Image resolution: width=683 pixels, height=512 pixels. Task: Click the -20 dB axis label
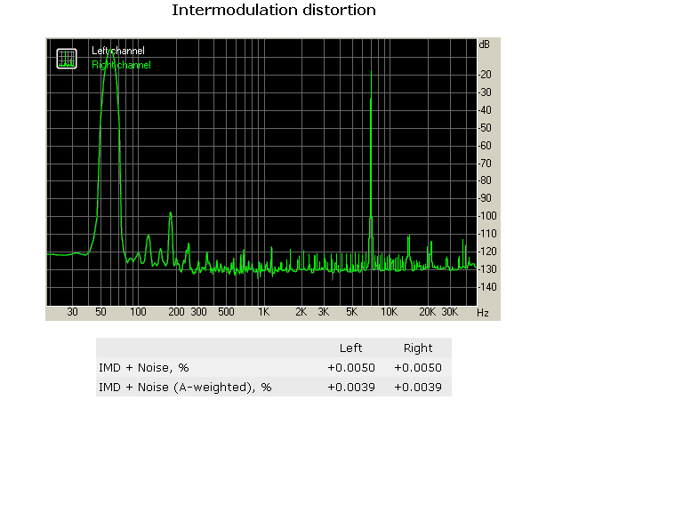click(485, 75)
